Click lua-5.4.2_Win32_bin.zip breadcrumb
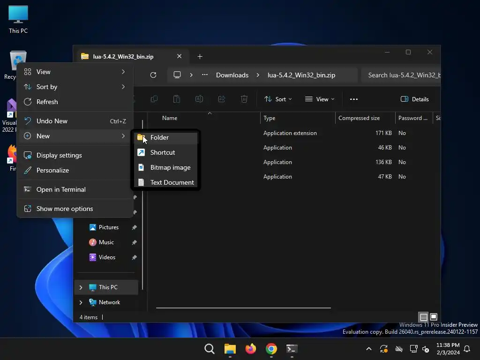This screenshot has height=360, width=480. pos(301,75)
